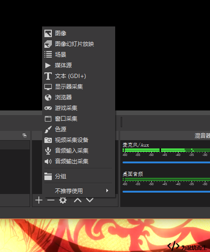This screenshot has width=210, height=252.
Task: Choose 媒体源 menu entry
Action: click(79, 65)
